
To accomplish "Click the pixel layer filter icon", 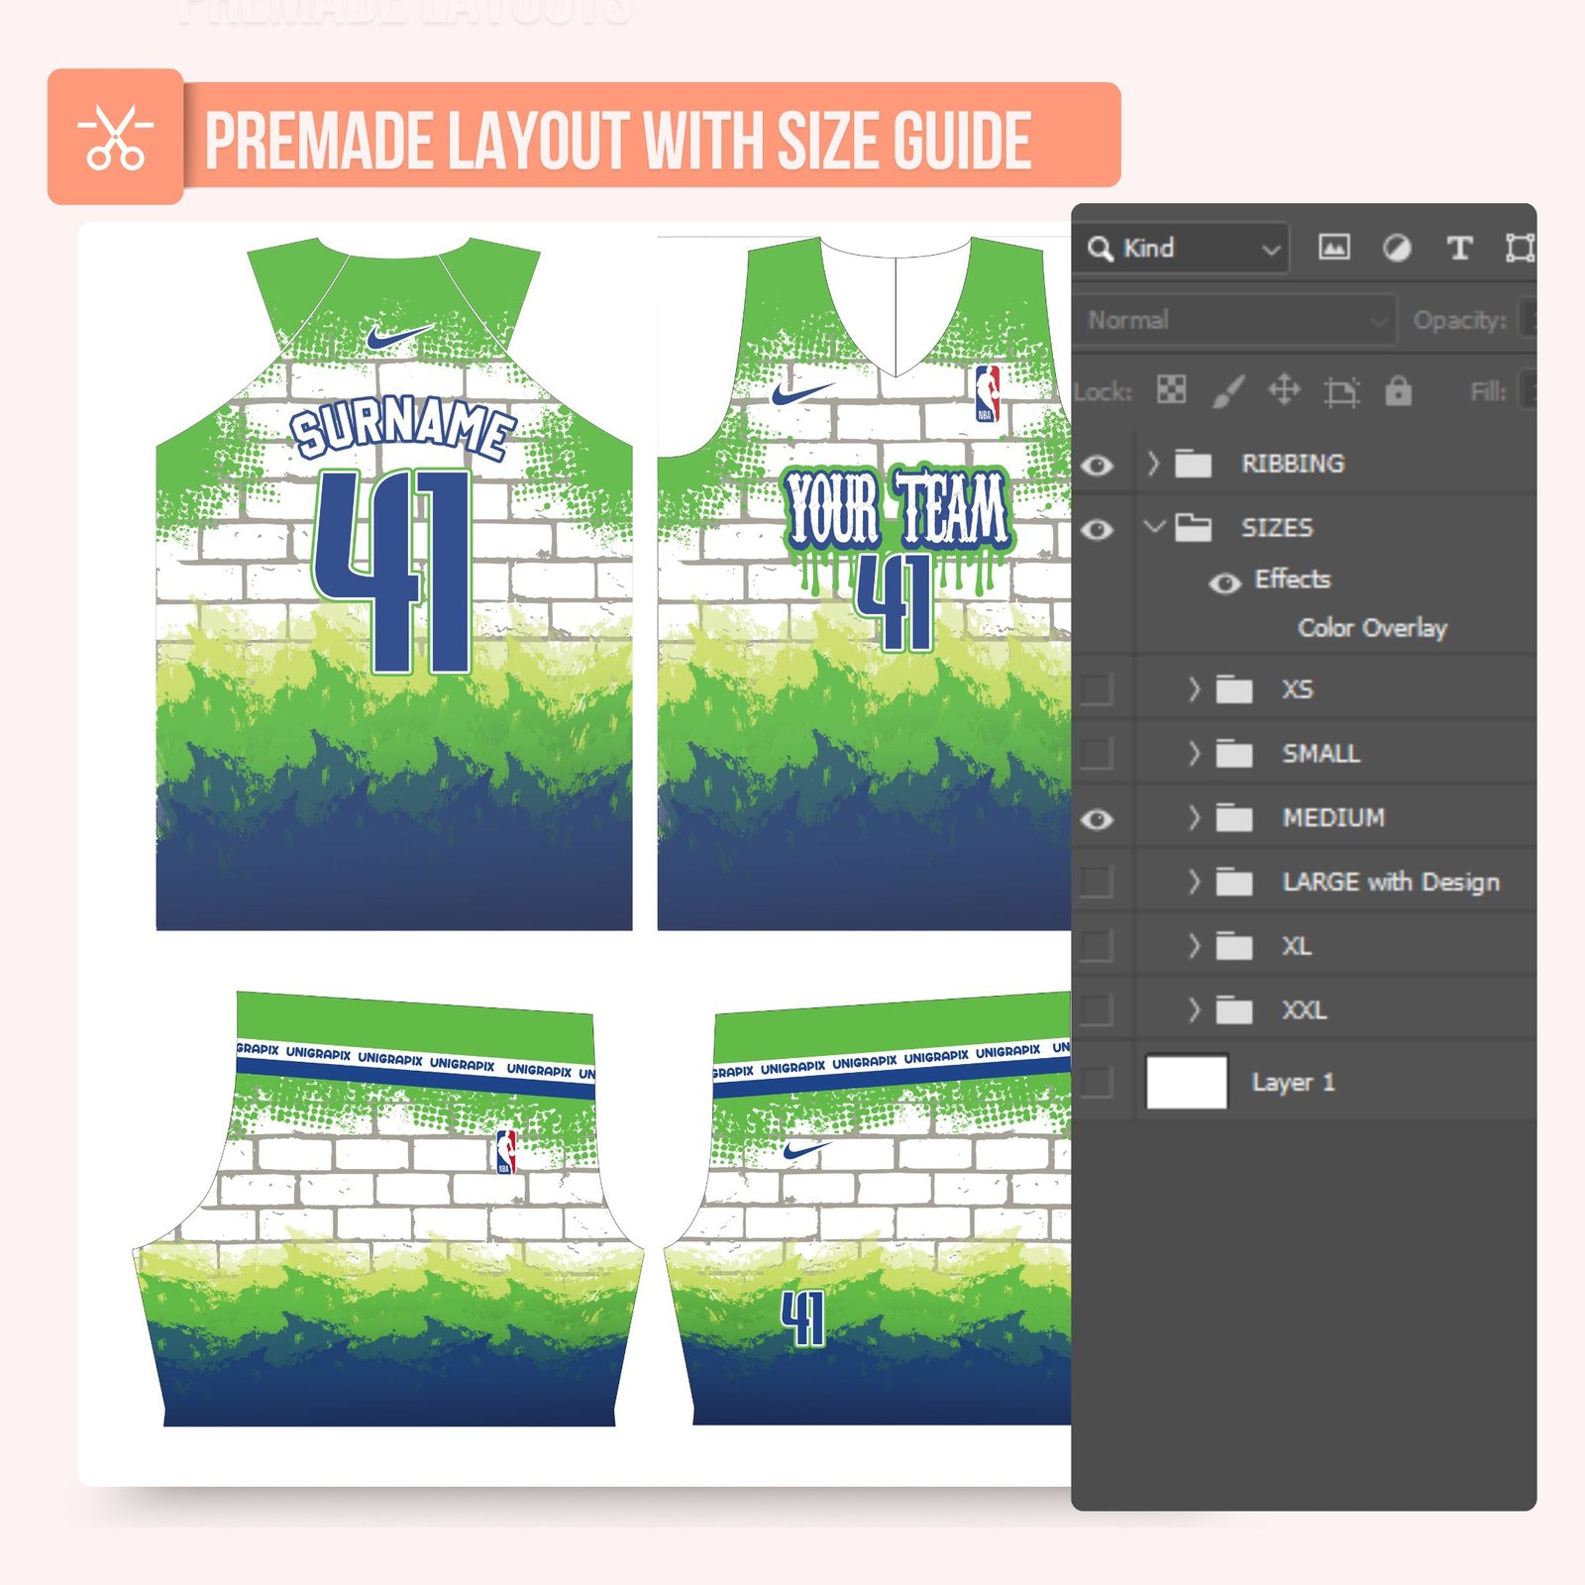I will click(x=1333, y=248).
